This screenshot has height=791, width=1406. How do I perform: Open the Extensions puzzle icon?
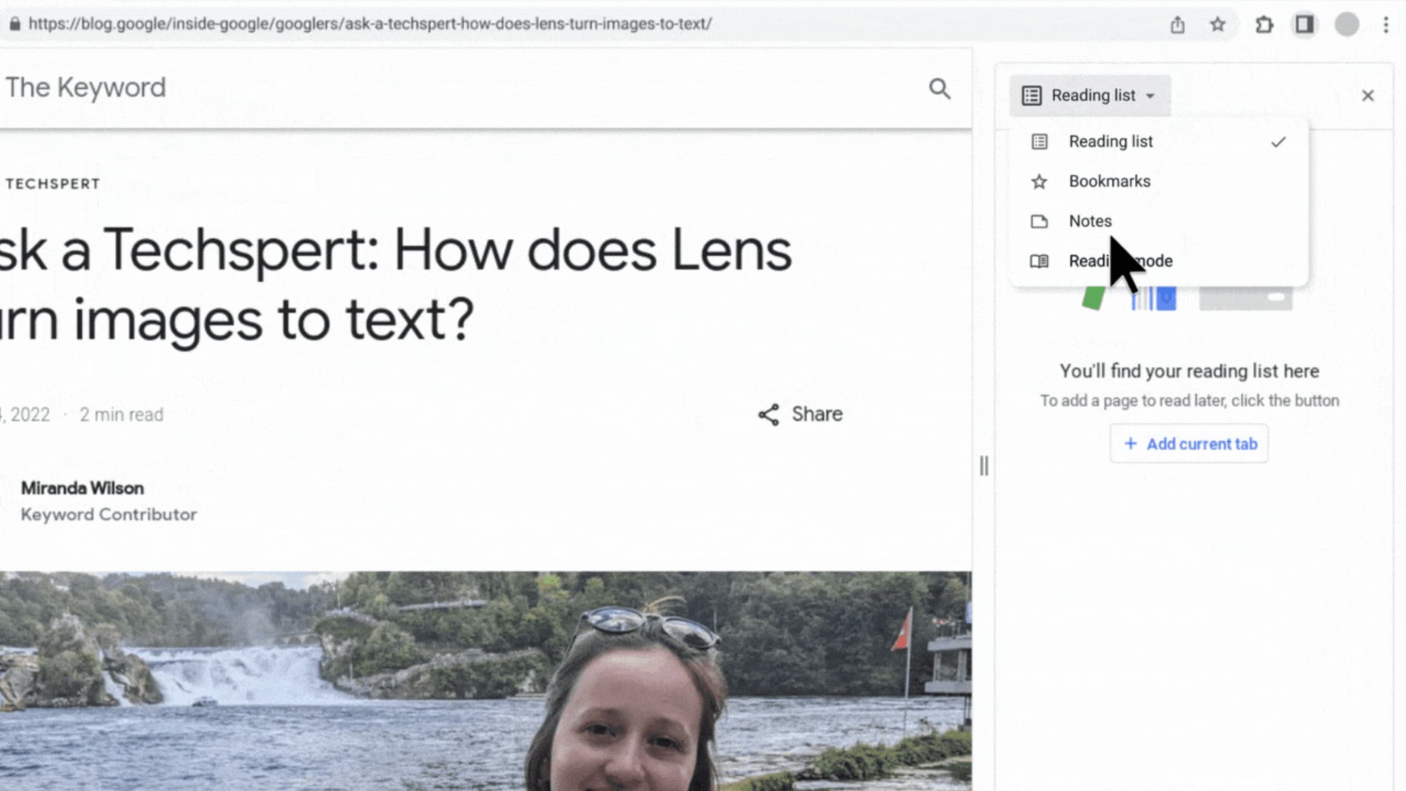[1264, 25]
